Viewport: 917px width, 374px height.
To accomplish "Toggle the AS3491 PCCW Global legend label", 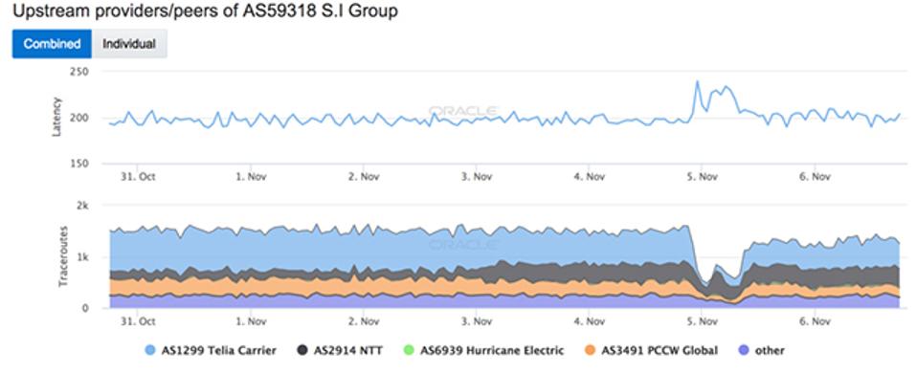I will 660,351.
